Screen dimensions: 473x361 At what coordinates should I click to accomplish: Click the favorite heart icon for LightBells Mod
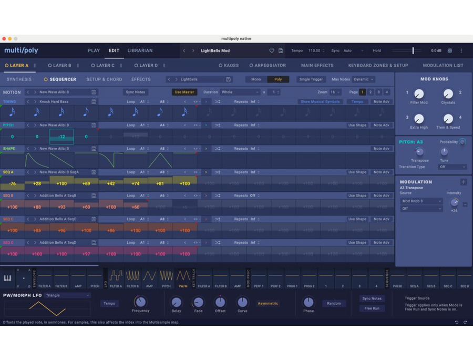(x=272, y=50)
